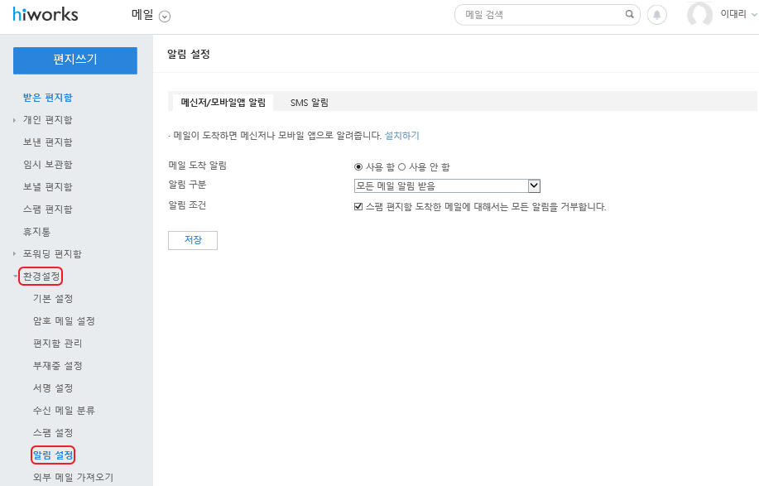
Task: Switch to the SMS 알림 tab
Action: coord(309,103)
